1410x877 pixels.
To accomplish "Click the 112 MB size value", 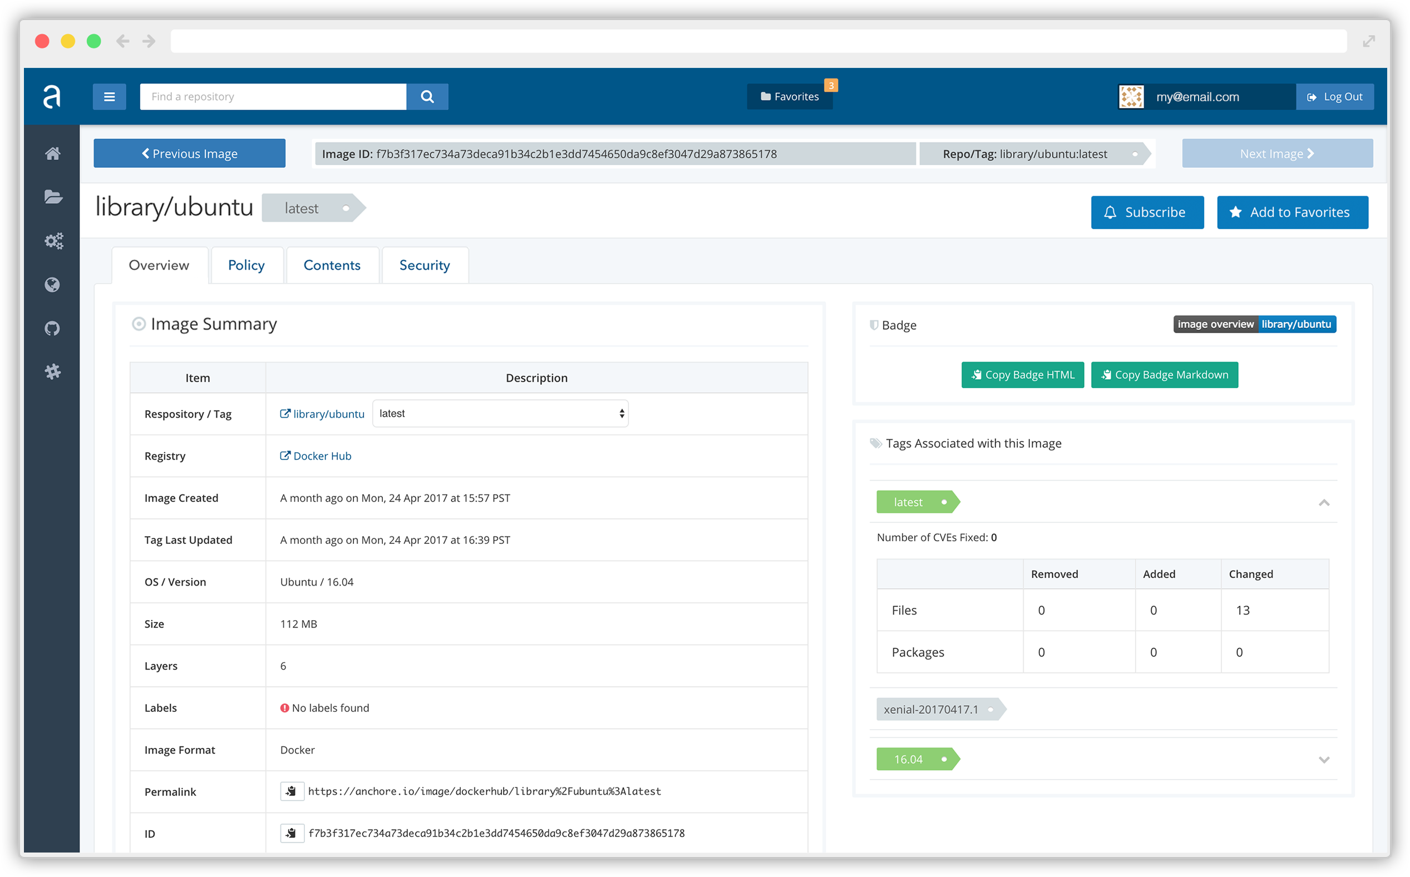I will [x=299, y=624].
